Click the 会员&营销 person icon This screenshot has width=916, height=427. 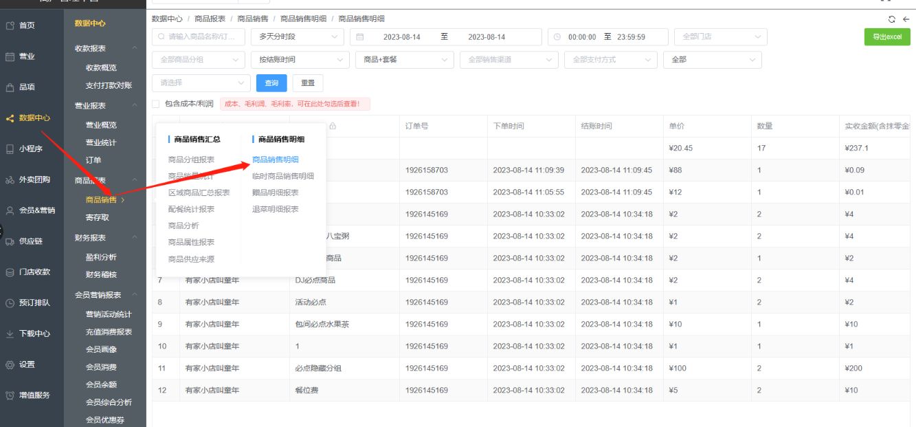10,210
